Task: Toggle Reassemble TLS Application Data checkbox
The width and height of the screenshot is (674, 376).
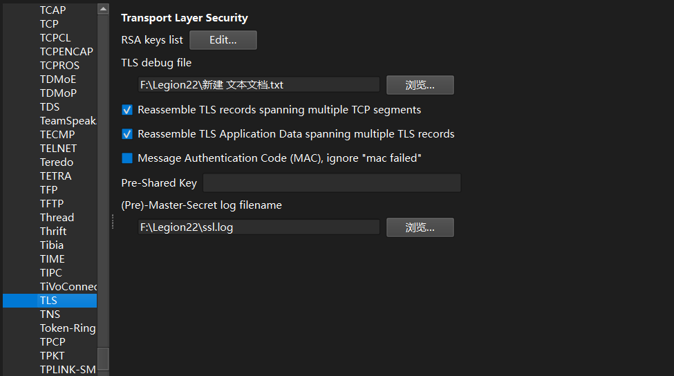Action: 127,134
